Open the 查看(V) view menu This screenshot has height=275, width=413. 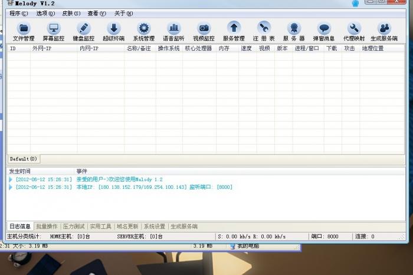point(97,14)
